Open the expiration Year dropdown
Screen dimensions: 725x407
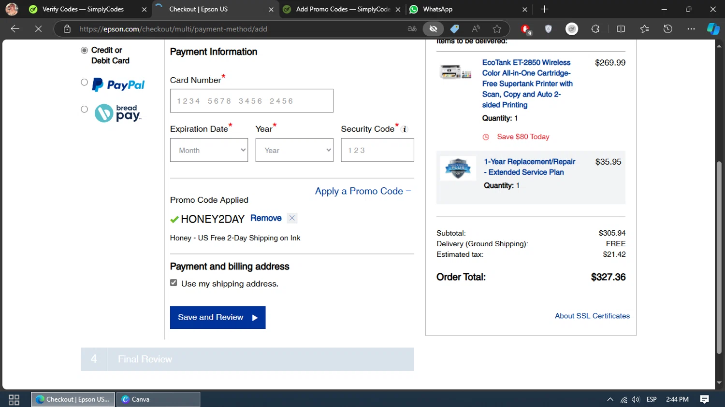click(x=294, y=150)
